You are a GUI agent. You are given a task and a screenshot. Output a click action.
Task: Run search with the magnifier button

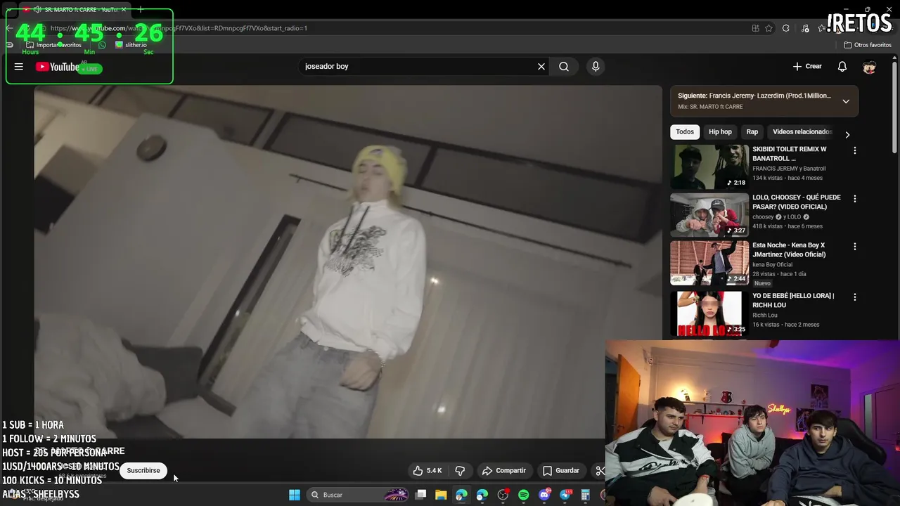coord(564,67)
